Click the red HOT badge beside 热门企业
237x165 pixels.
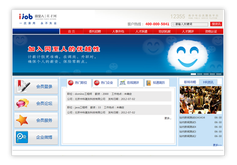pos(97,82)
